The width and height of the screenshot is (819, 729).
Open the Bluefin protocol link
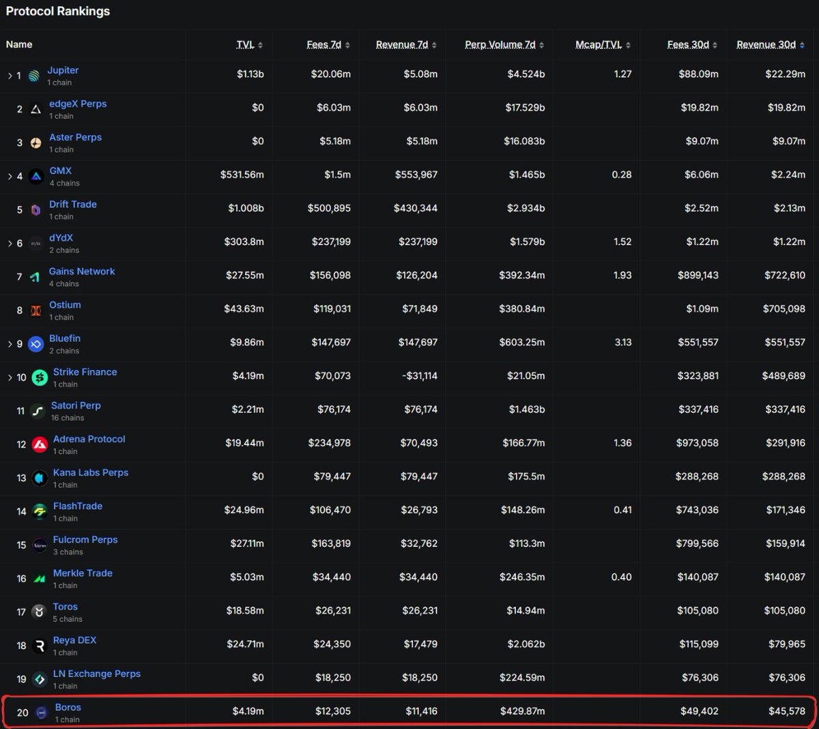click(65, 338)
